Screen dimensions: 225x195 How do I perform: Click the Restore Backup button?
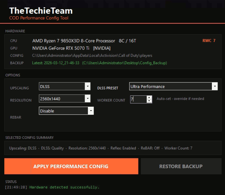[181, 166]
